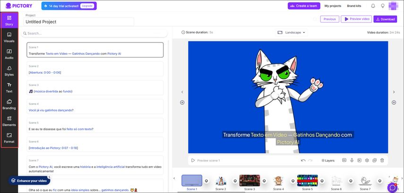
Task: Open the Landscape aspect ratio dropdown
Action: pos(291,33)
